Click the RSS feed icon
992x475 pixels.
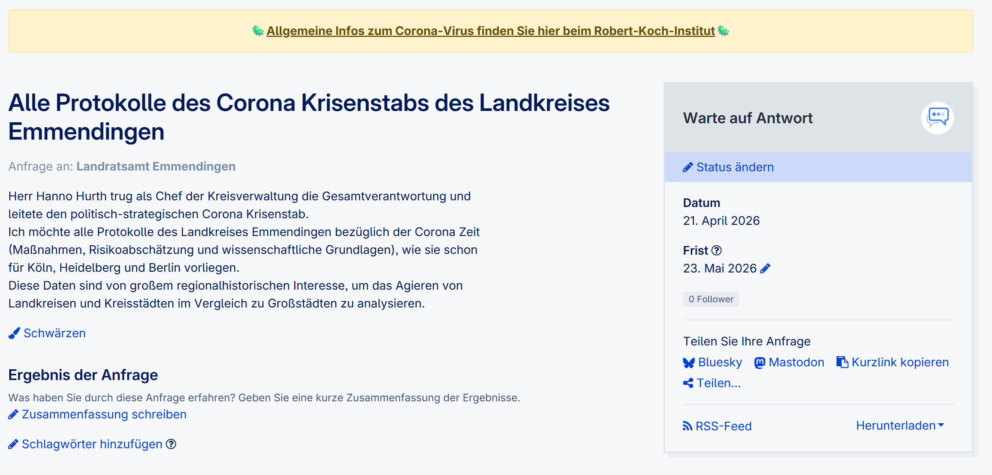[x=687, y=426]
